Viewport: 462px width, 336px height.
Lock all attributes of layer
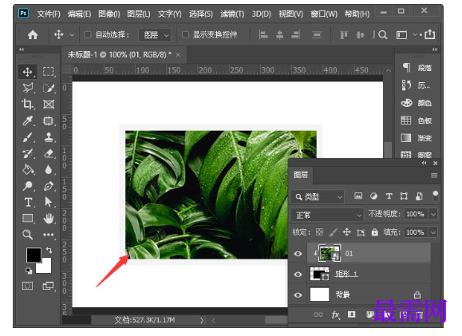(374, 232)
